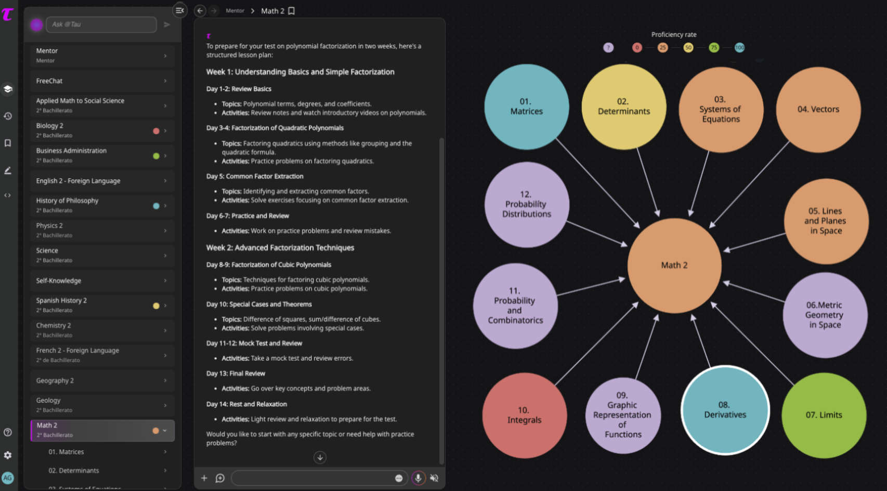
Task: Expand the Biology 2 chevron
Action: click(x=165, y=131)
